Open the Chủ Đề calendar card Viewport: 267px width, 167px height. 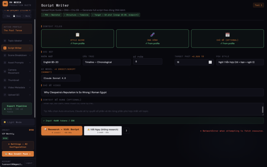(x=227, y=39)
